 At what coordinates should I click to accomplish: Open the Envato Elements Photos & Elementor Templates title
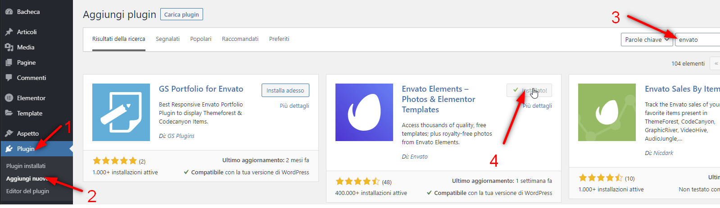coord(439,99)
